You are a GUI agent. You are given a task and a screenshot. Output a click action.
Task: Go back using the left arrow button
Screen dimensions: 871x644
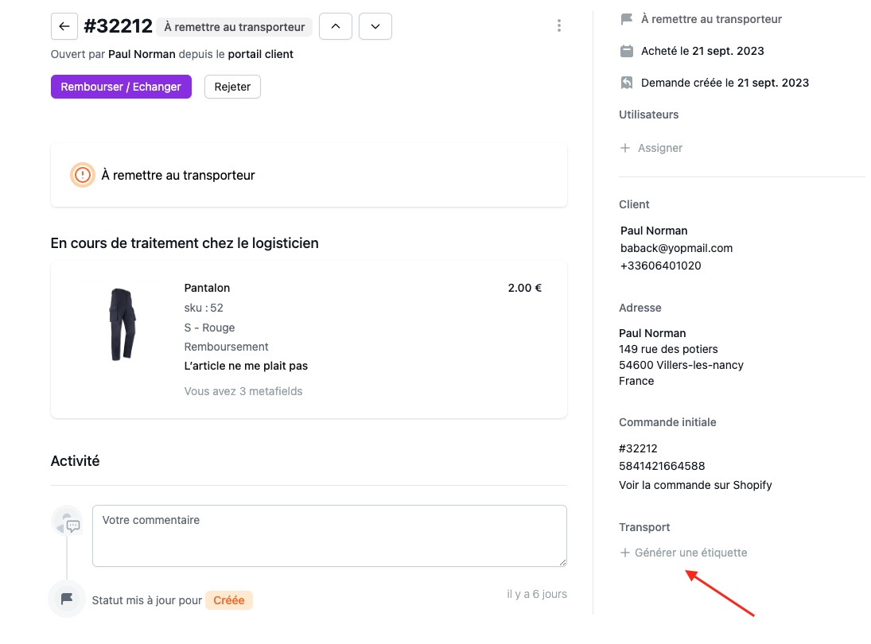pyautogui.click(x=64, y=26)
